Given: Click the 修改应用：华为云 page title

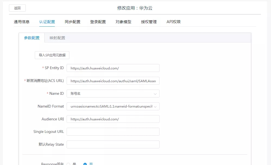Looking at the screenshot, I should [135, 8].
